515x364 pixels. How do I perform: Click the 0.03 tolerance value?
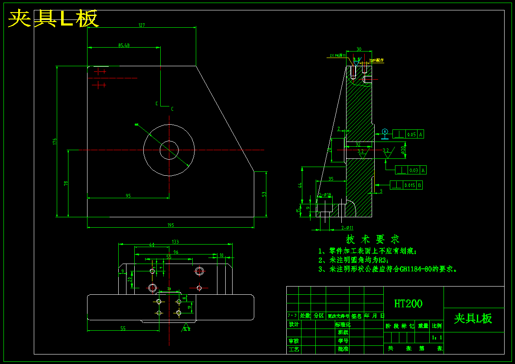414,171
